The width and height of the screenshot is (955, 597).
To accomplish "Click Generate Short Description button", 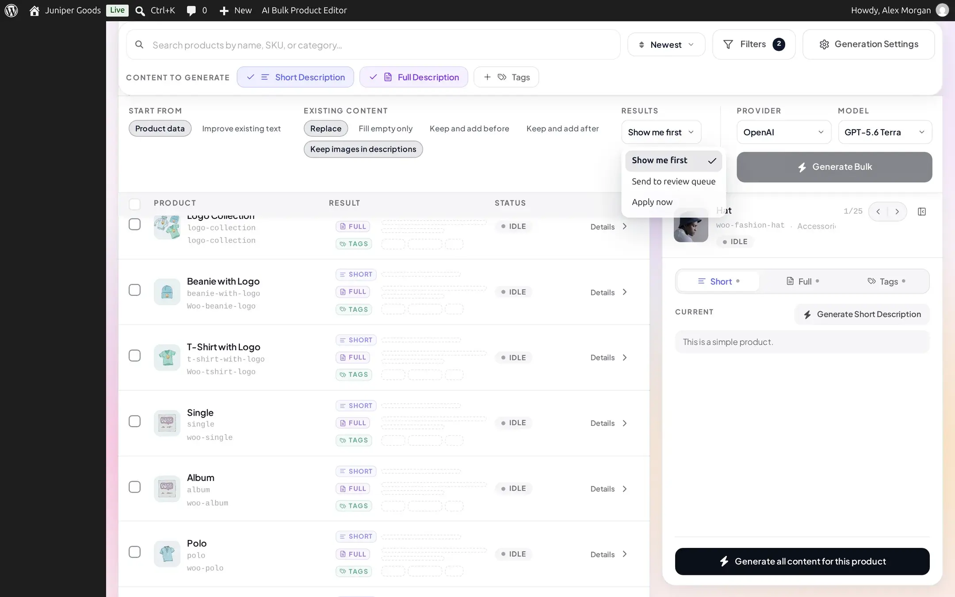I will tap(862, 314).
